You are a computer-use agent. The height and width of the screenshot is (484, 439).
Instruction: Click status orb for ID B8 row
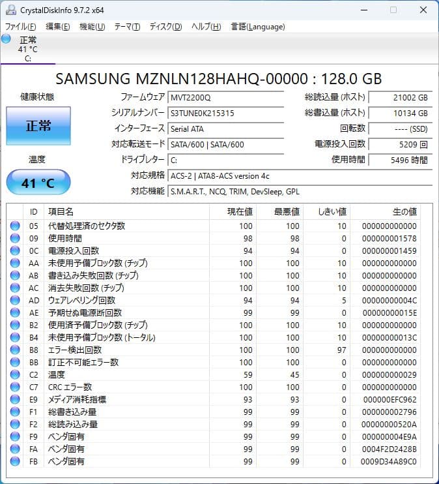coord(15,350)
